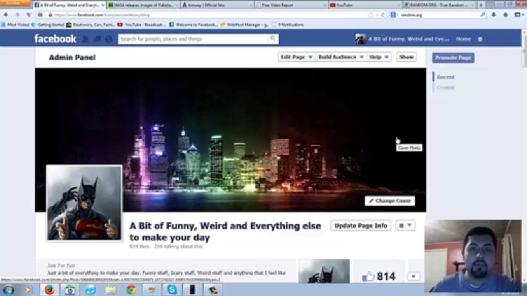Click Firefox back arrow button

(6, 14)
